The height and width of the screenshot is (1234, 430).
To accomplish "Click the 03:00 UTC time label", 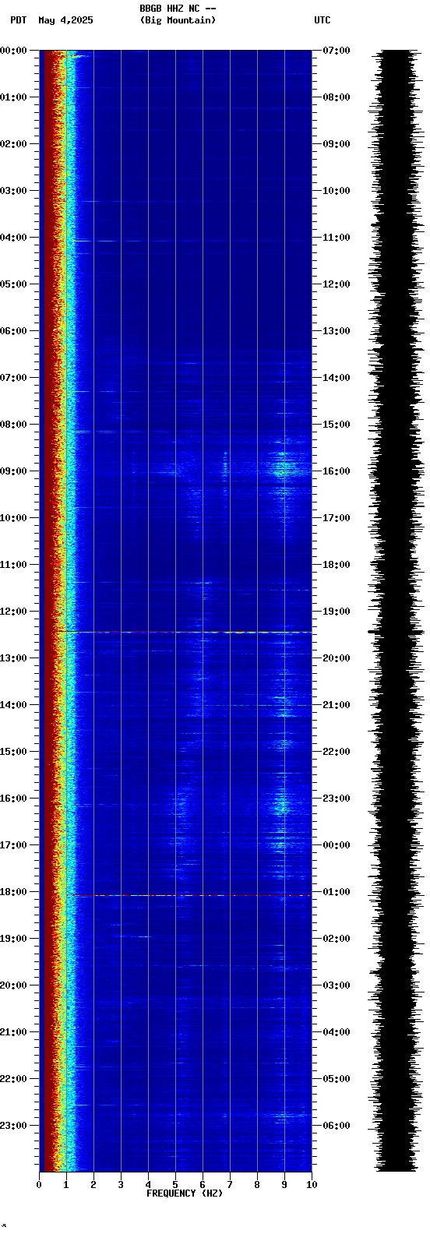I will (x=337, y=985).
